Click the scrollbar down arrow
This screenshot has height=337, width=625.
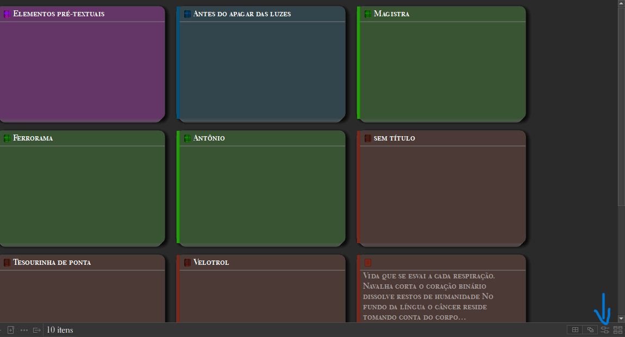click(621, 319)
